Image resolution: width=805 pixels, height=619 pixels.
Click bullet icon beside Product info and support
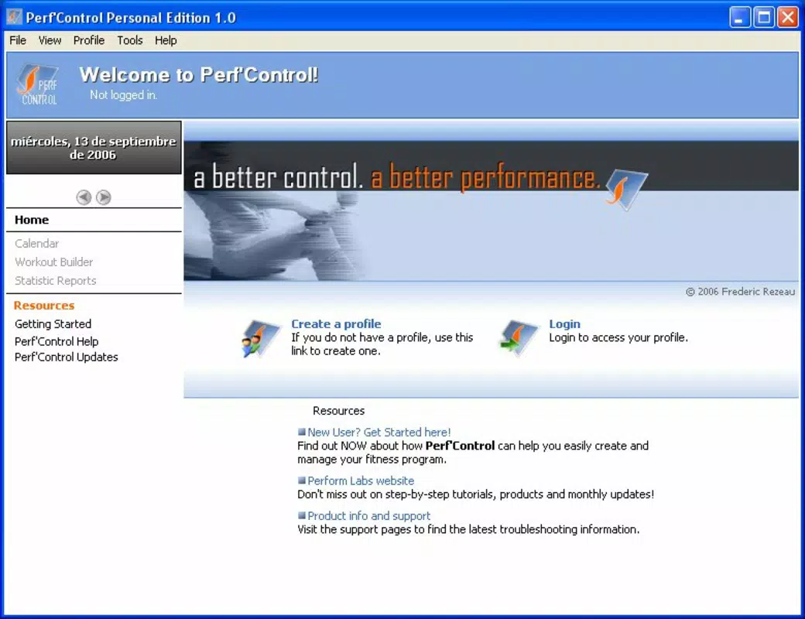[302, 515]
